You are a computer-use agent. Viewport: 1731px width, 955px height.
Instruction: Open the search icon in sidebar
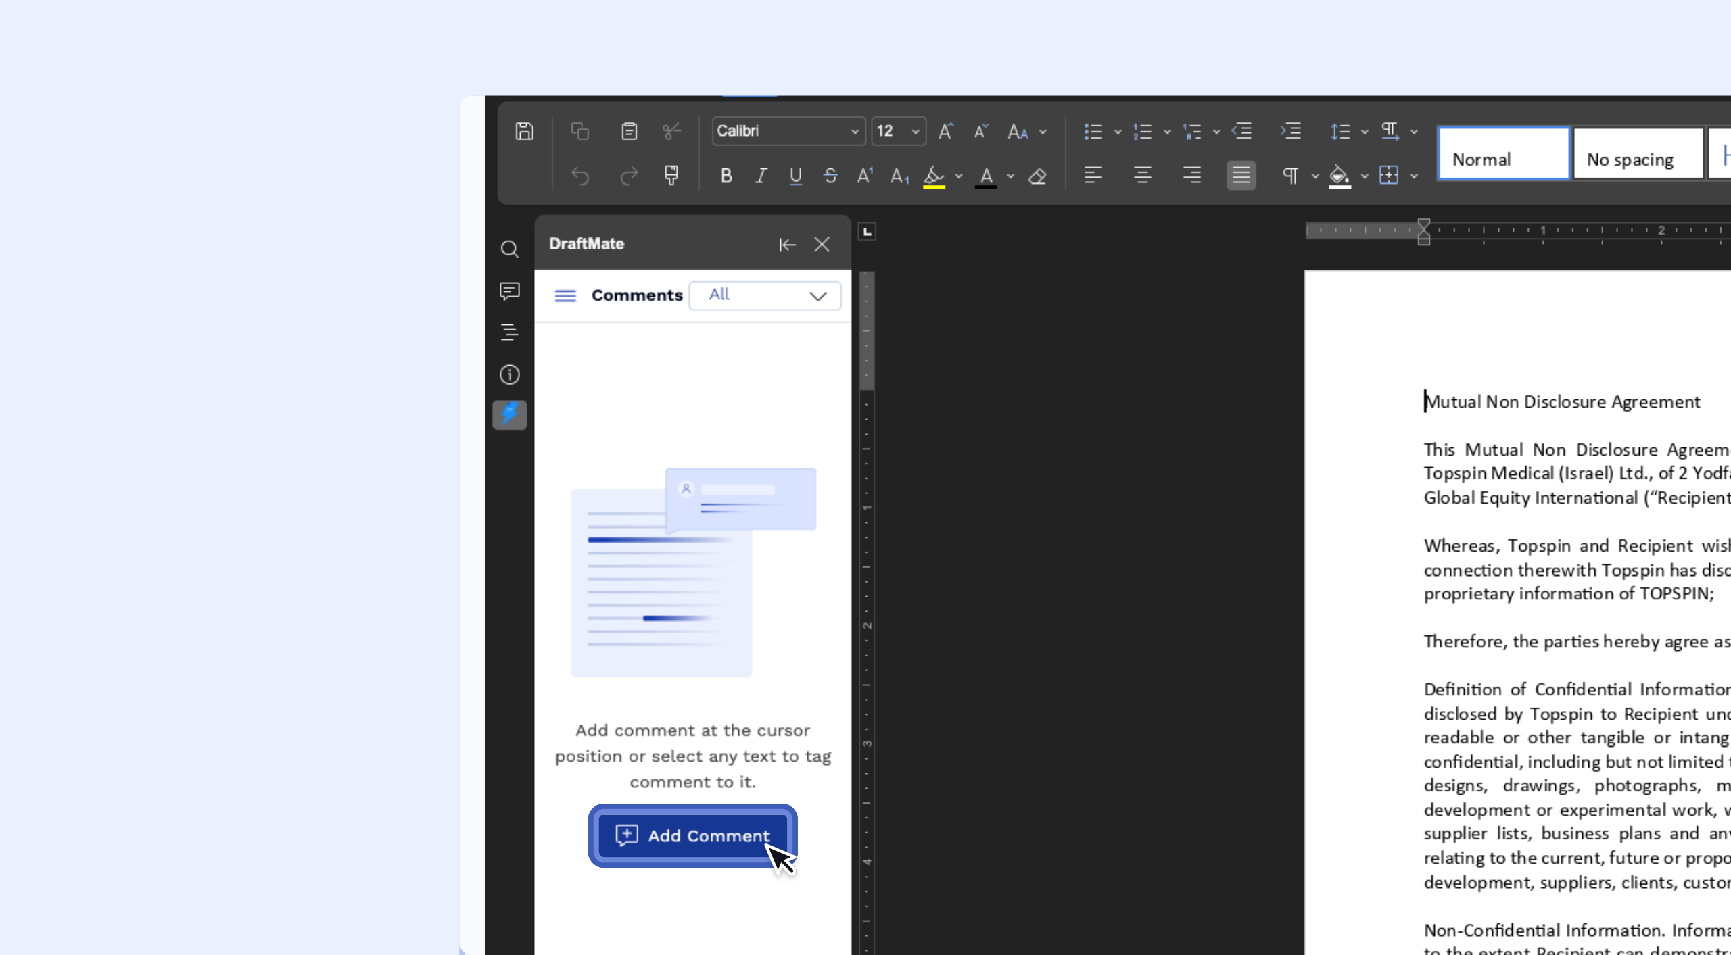(x=509, y=249)
